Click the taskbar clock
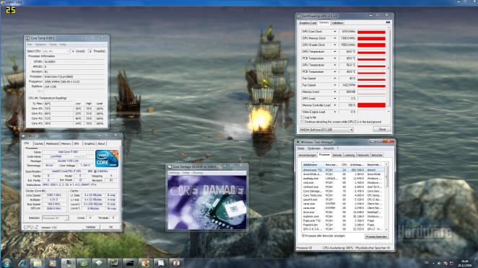Screen dimensions: 478x268 click(x=465, y=263)
